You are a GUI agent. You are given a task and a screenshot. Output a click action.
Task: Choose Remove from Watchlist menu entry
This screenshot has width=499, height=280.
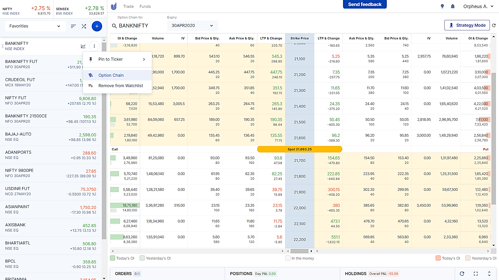pyautogui.click(x=121, y=86)
